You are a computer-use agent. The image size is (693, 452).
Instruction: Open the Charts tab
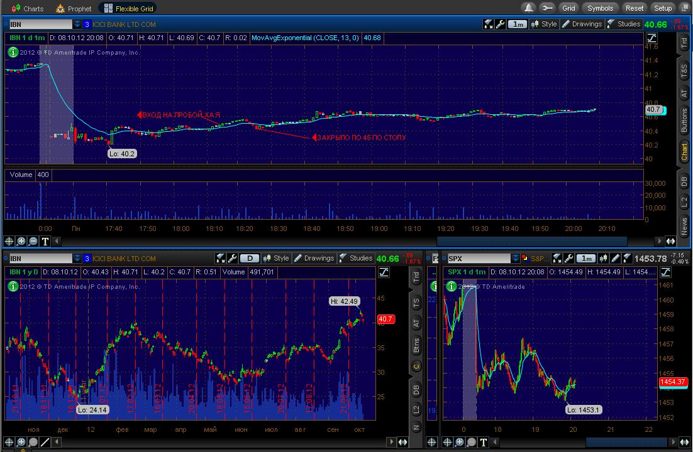[28, 8]
